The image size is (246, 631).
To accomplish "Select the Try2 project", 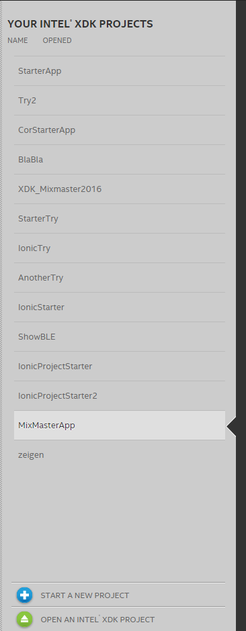I will pyautogui.click(x=120, y=100).
